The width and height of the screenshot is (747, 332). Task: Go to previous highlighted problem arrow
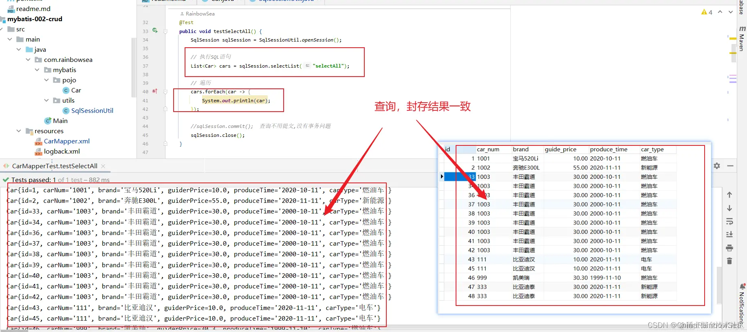click(720, 12)
